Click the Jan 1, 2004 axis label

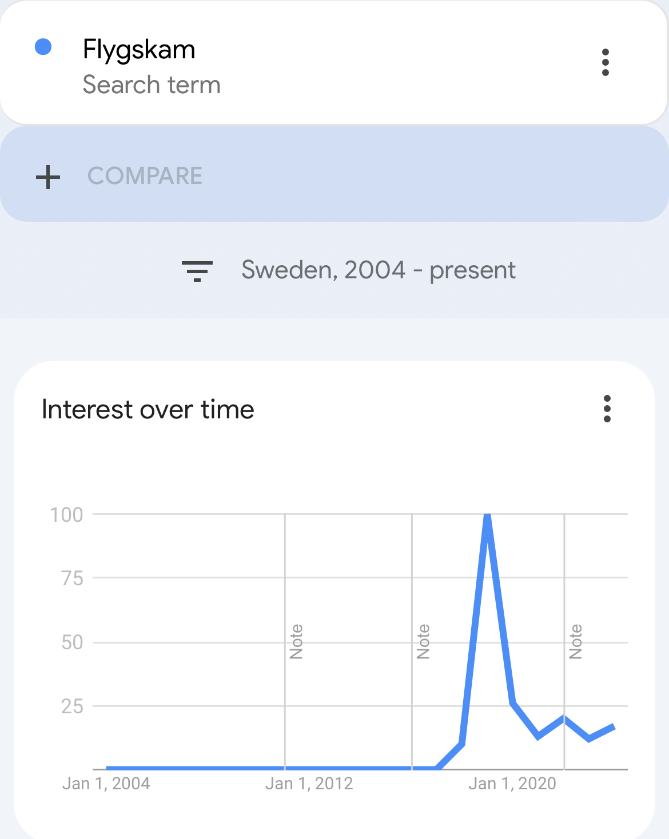pos(106,784)
